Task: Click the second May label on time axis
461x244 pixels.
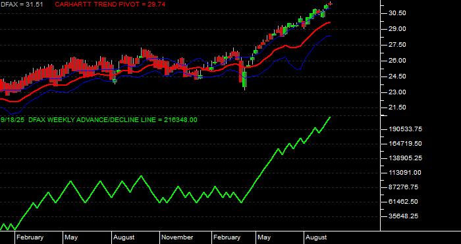Action: (x=264, y=237)
